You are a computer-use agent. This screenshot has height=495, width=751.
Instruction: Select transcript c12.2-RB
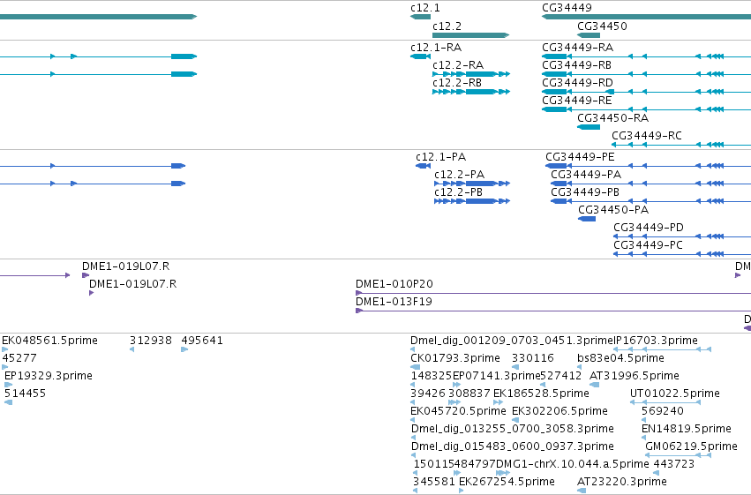457,83
